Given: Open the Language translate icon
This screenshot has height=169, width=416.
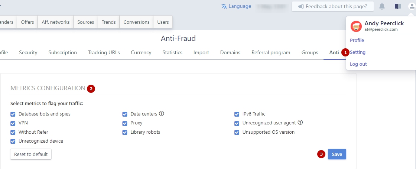Looking at the screenshot, I should pos(224,6).
